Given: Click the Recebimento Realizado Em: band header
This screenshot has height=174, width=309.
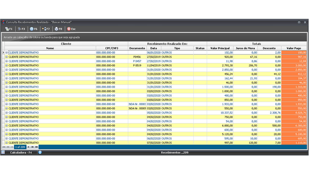Looking at the screenshot, I should click(x=167, y=44).
